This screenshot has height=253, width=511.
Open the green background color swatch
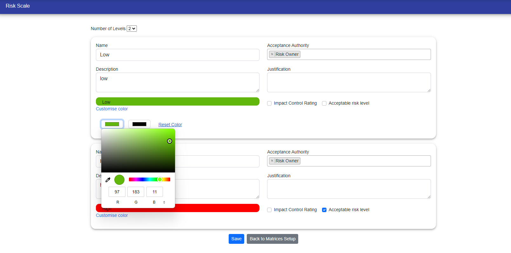point(112,124)
